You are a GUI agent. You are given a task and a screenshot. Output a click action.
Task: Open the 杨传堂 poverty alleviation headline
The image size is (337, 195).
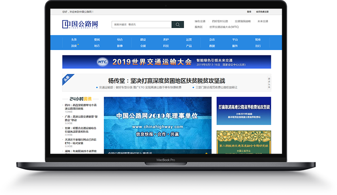(166, 80)
